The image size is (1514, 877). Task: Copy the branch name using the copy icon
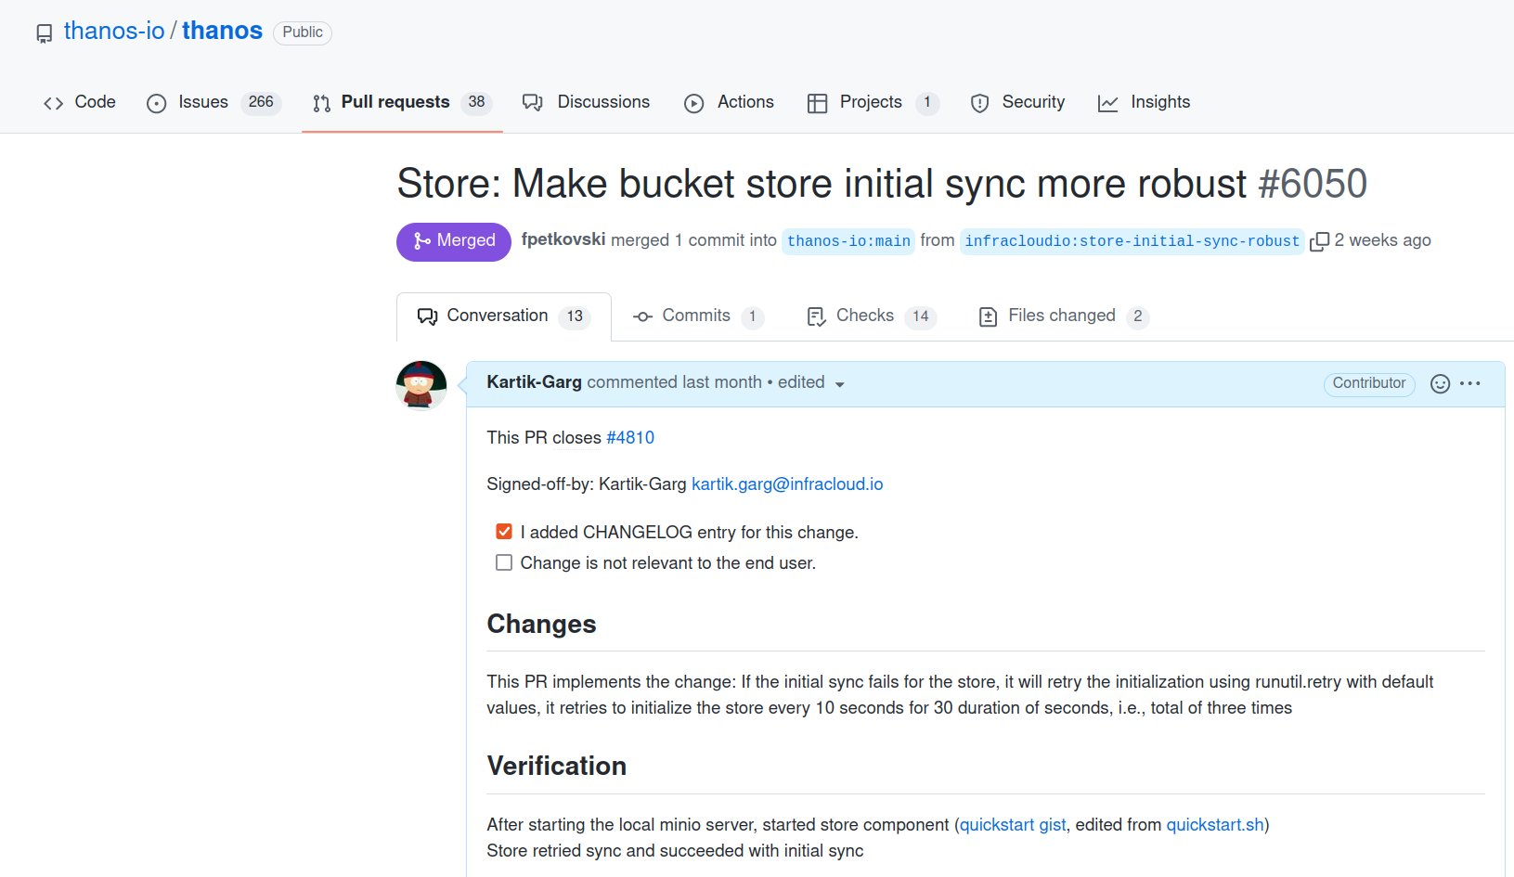pyautogui.click(x=1319, y=240)
